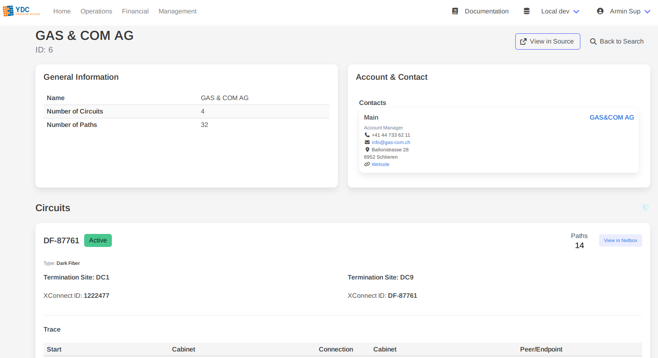Click the Active status badge
Image resolution: width=658 pixels, height=358 pixels.
click(x=98, y=240)
